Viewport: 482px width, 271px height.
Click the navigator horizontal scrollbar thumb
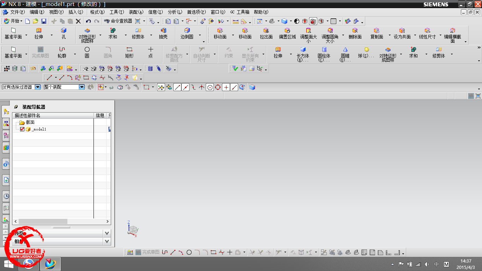coord(43,221)
